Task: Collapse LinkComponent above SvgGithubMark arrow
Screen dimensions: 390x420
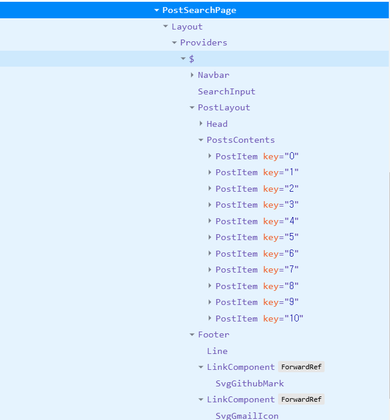Action: pos(201,367)
